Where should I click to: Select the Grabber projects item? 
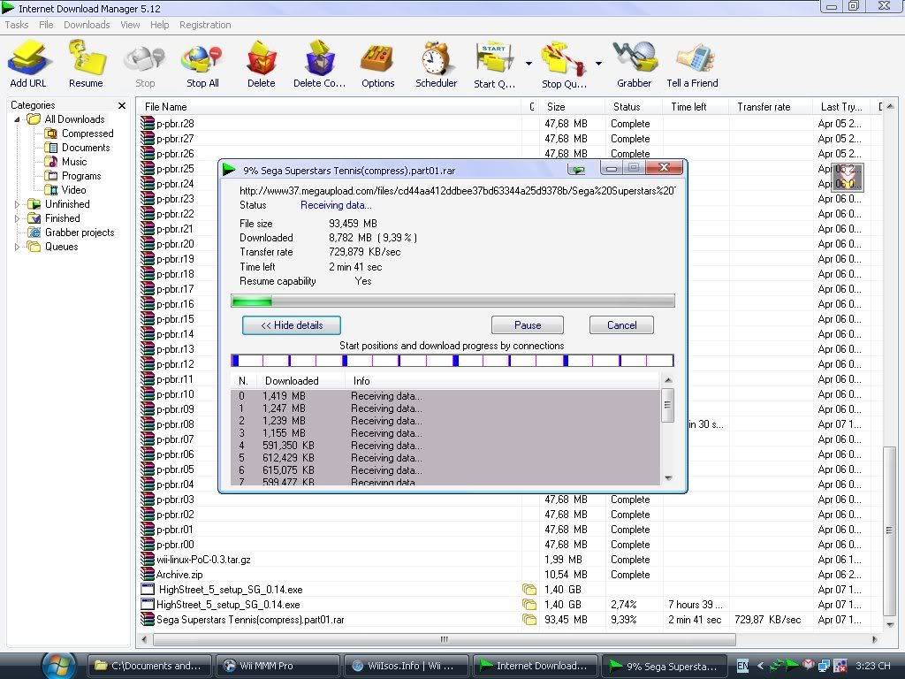(72, 233)
